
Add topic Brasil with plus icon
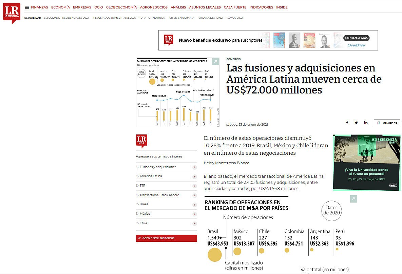[195, 205]
